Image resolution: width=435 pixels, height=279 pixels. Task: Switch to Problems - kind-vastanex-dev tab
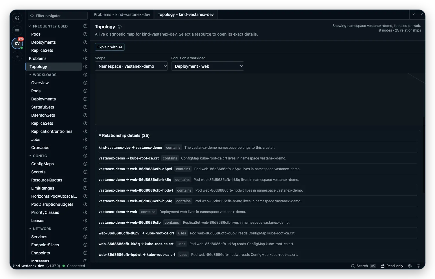coord(122,14)
